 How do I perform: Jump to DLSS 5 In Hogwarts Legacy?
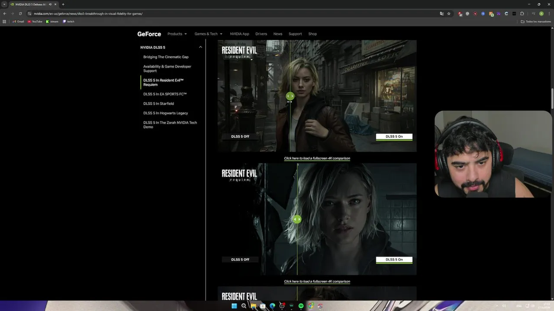[165, 113]
